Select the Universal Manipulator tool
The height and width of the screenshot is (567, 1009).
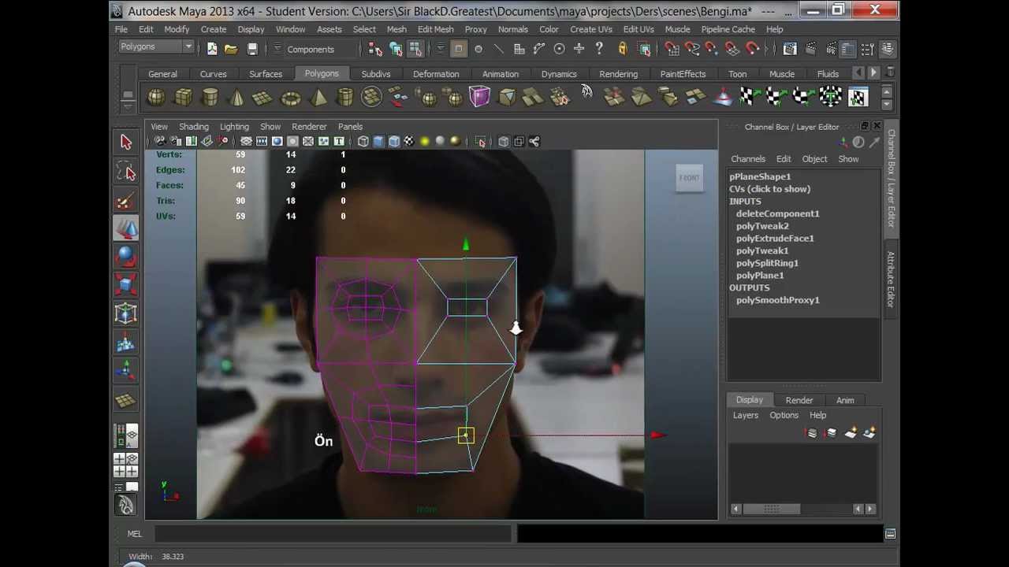click(x=126, y=313)
